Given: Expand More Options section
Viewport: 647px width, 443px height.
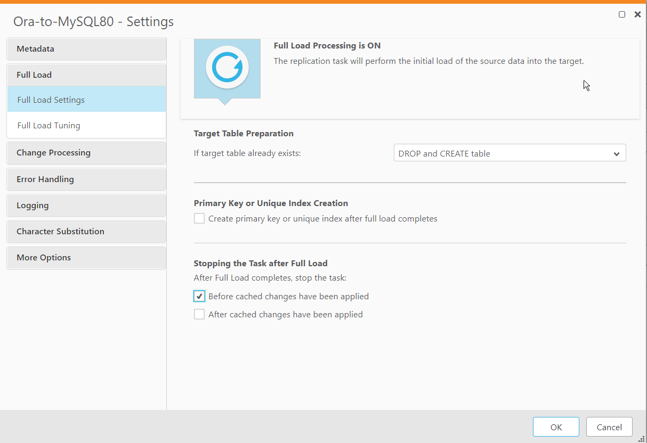Looking at the screenshot, I should (86, 258).
